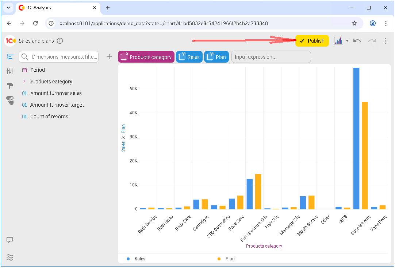Open the three-dot application menu
Image resolution: width=395 pixels, height=268 pixels.
tap(385, 41)
